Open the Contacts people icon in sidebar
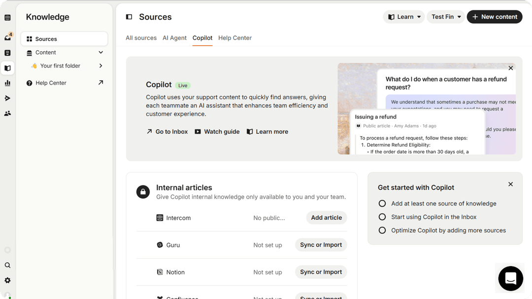The width and height of the screenshot is (532, 299). [7, 113]
